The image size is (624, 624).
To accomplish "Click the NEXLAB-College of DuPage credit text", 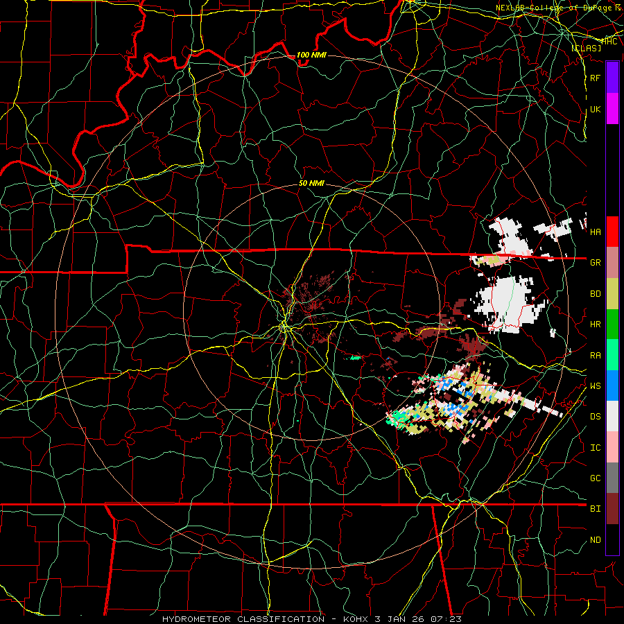I will [x=557, y=8].
